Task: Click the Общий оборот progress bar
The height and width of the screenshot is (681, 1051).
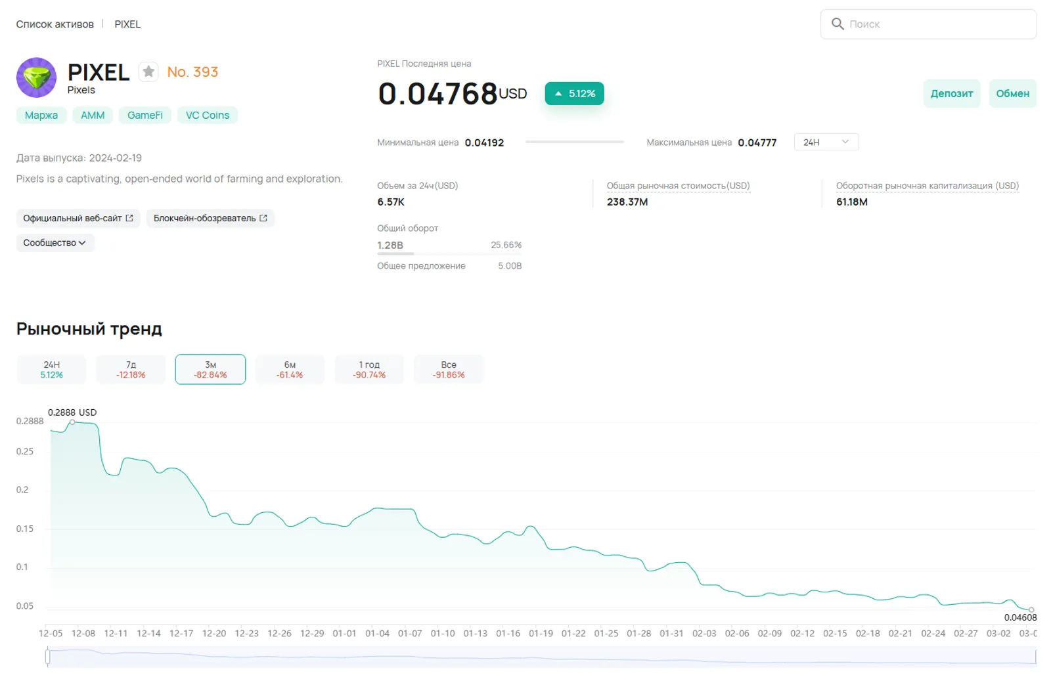Action: [449, 253]
